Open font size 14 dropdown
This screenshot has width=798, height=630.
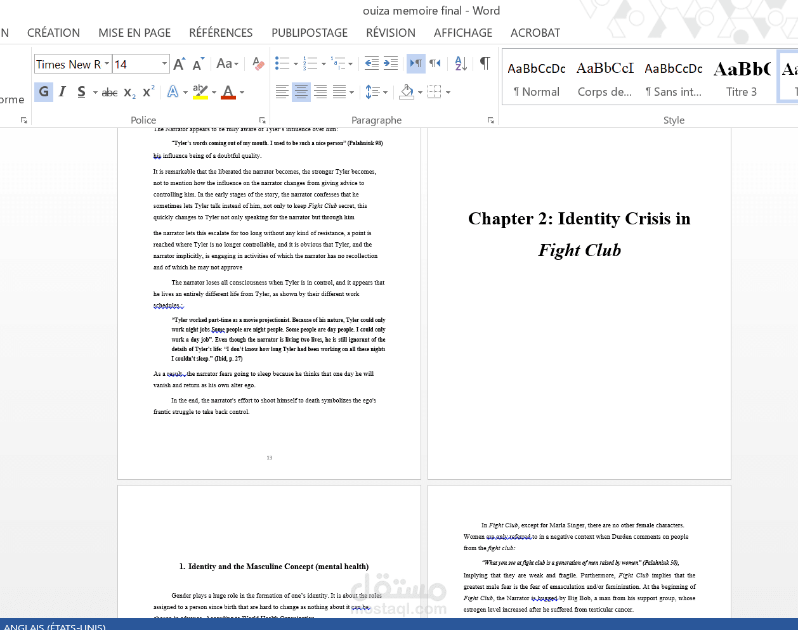pyautogui.click(x=165, y=64)
